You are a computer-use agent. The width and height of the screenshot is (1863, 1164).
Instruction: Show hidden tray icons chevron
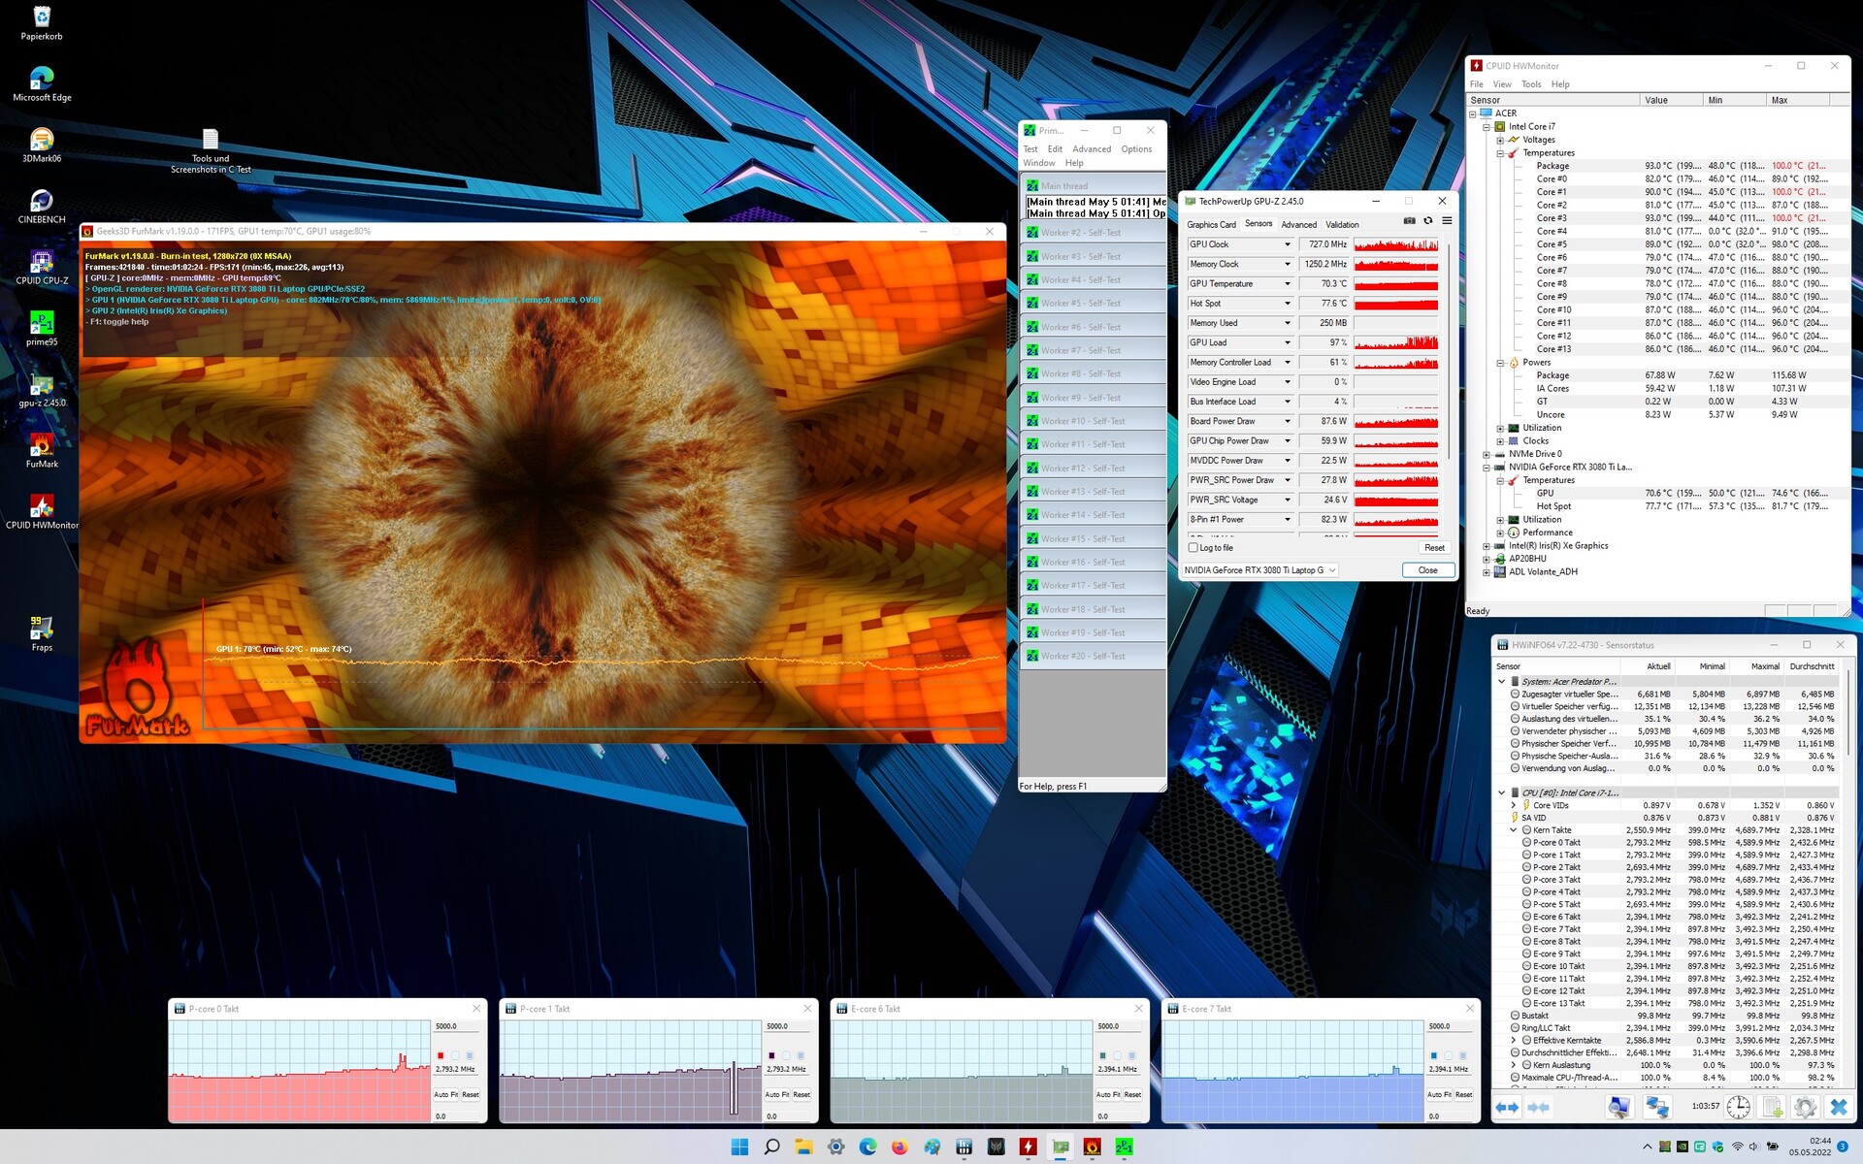pyautogui.click(x=1647, y=1147)
